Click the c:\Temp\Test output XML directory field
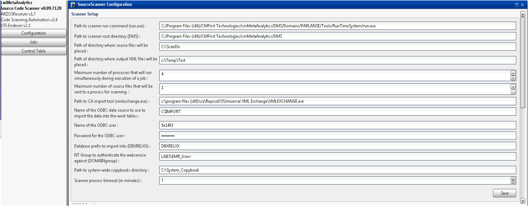This screenshot has height=207, width=528. coord(337,61)
